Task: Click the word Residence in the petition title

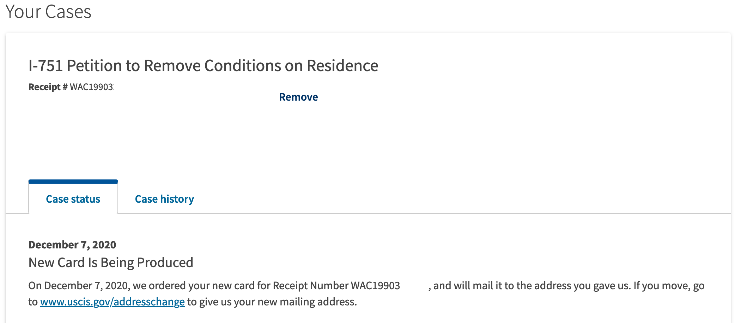Action: click(342, 66)
